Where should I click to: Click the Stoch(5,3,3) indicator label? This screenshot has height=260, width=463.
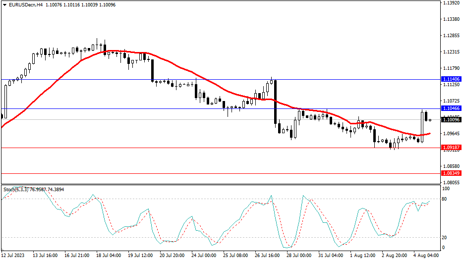(33, 190)
